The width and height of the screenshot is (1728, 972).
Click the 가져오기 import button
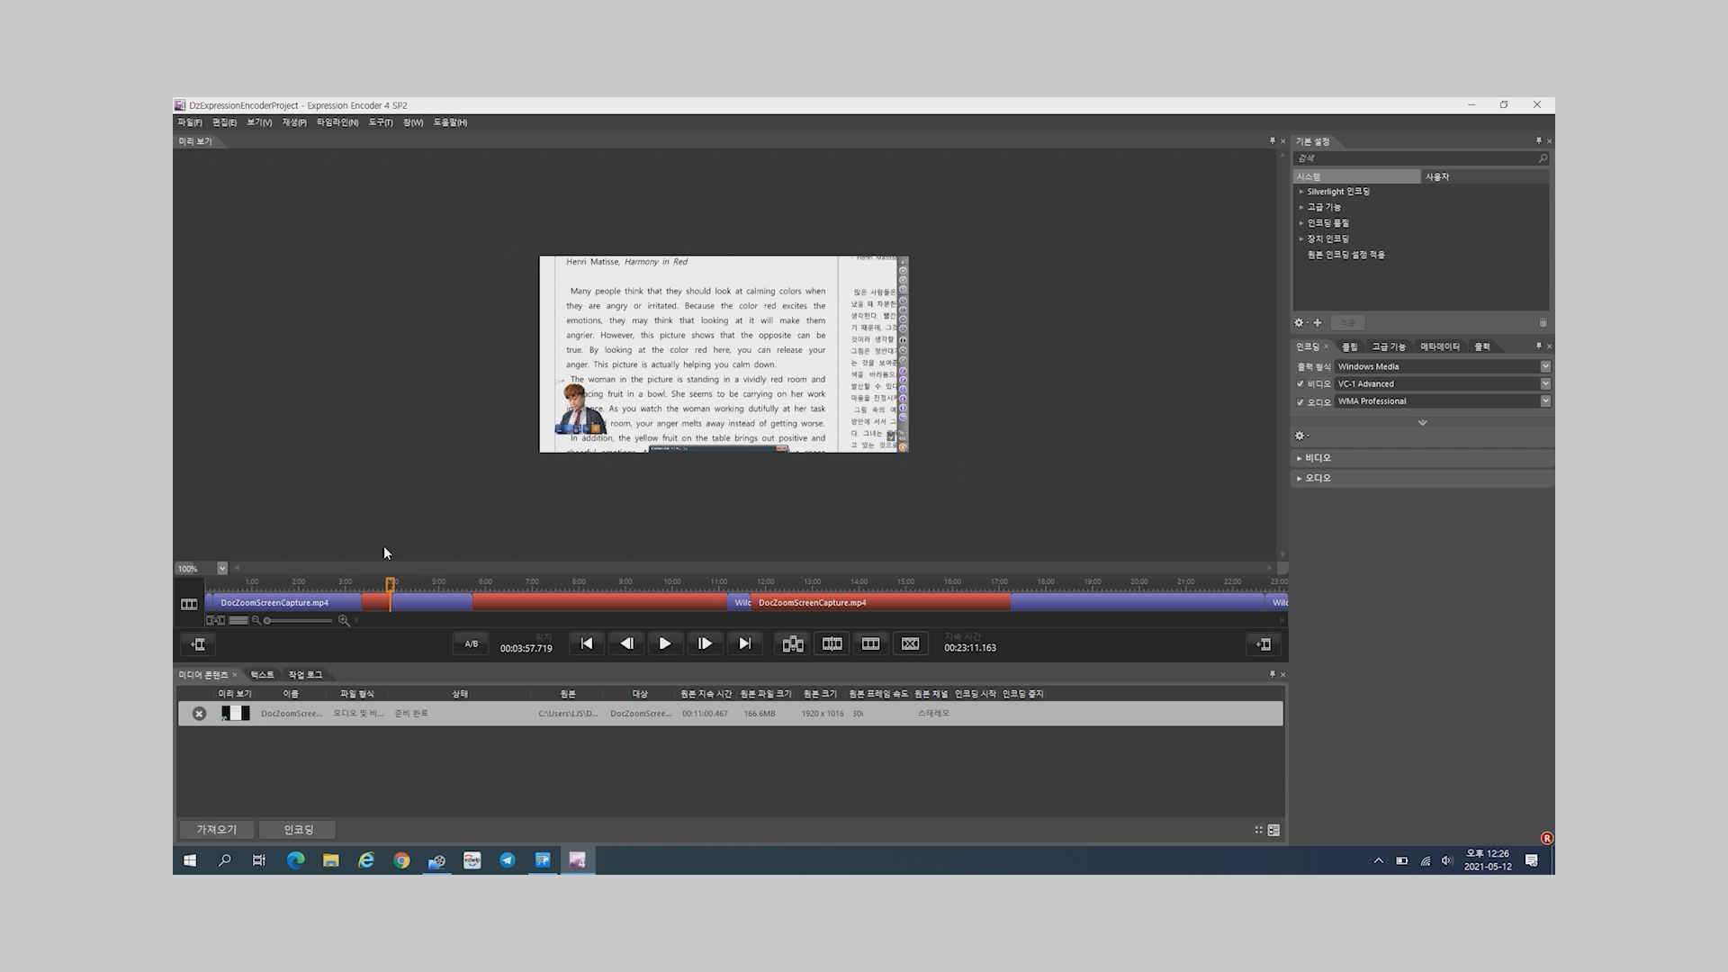point(216,830)
